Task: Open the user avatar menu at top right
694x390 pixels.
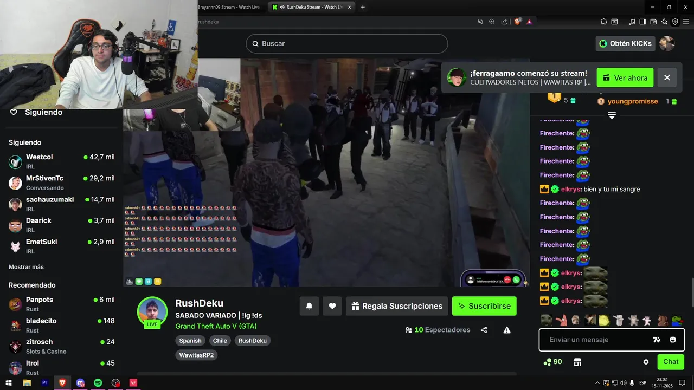Action: 667,43
